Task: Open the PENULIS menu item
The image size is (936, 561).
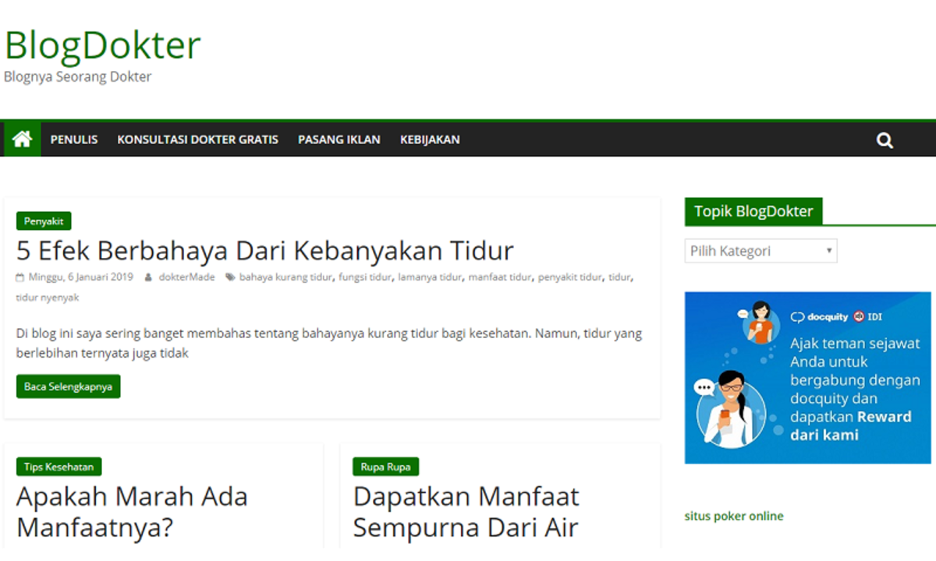Action: tap(74, 139)
